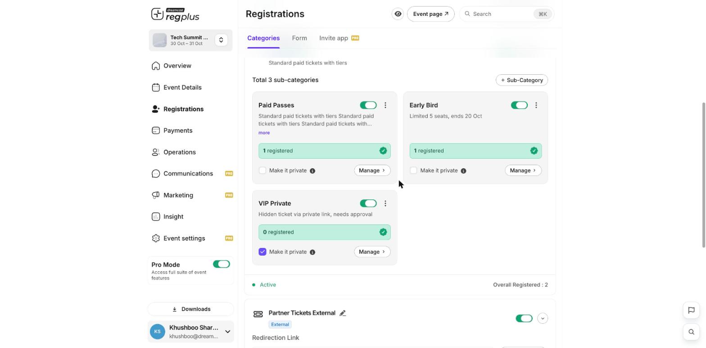Image resolution: width=706 pixels, height=348 pixels.
Task: Toggle the Pro Mode switch
Action: (222, 264)
